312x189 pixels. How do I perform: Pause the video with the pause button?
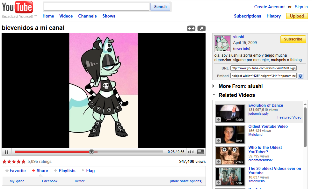pyautogui.click(x=6, y=152)
